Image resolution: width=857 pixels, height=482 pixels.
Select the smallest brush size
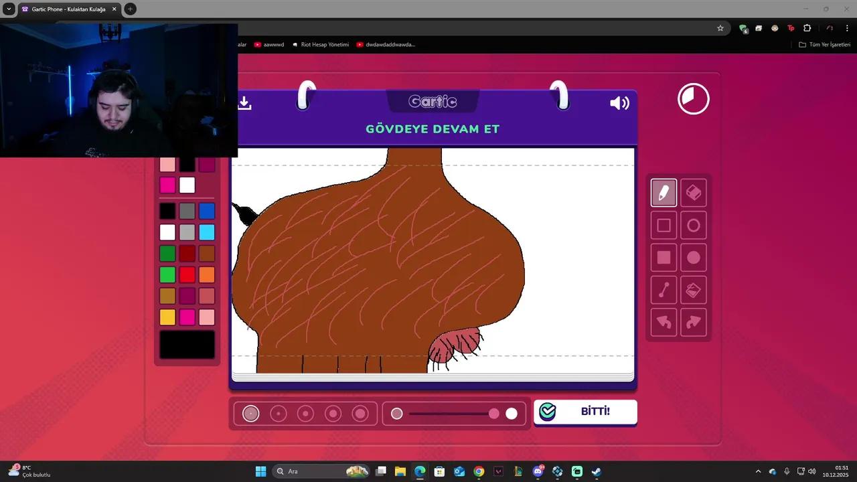click(x=250, y=413)
